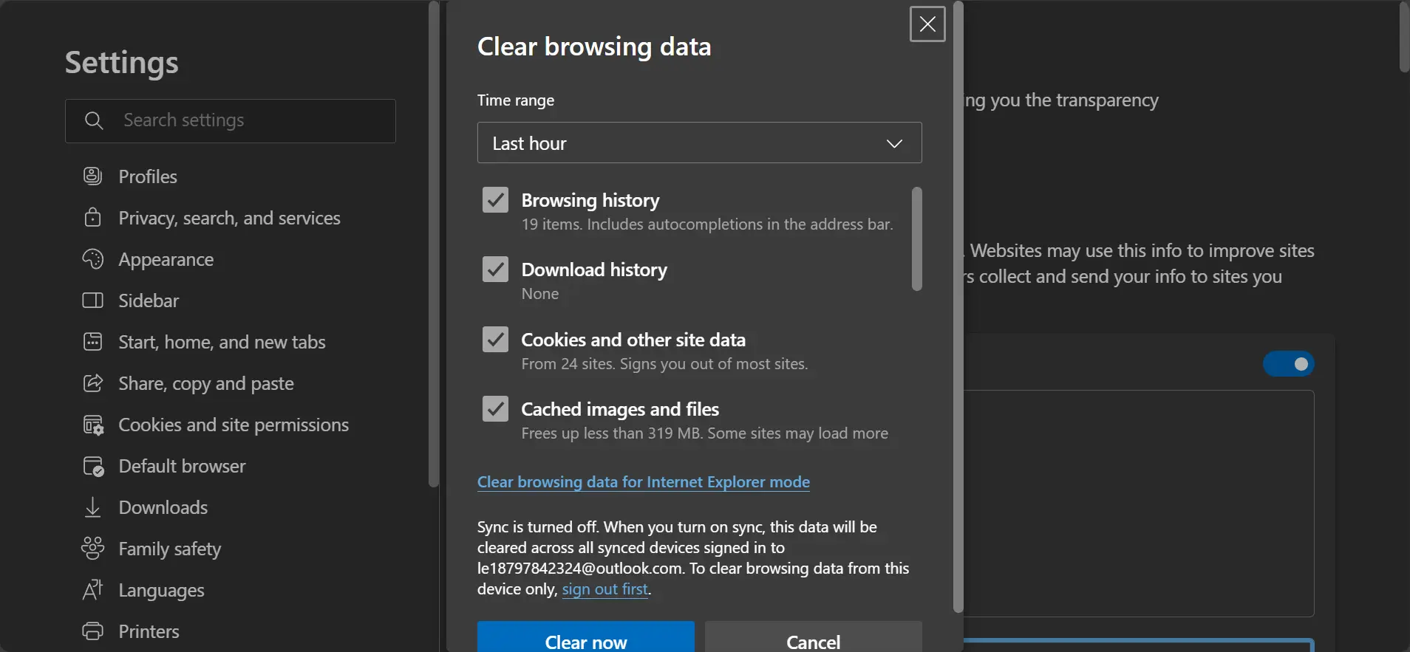The width and height of the screenshot is (1410, 652).
Task: Click the dialog's outer vertical scrollbar
Action: [958, 306]
